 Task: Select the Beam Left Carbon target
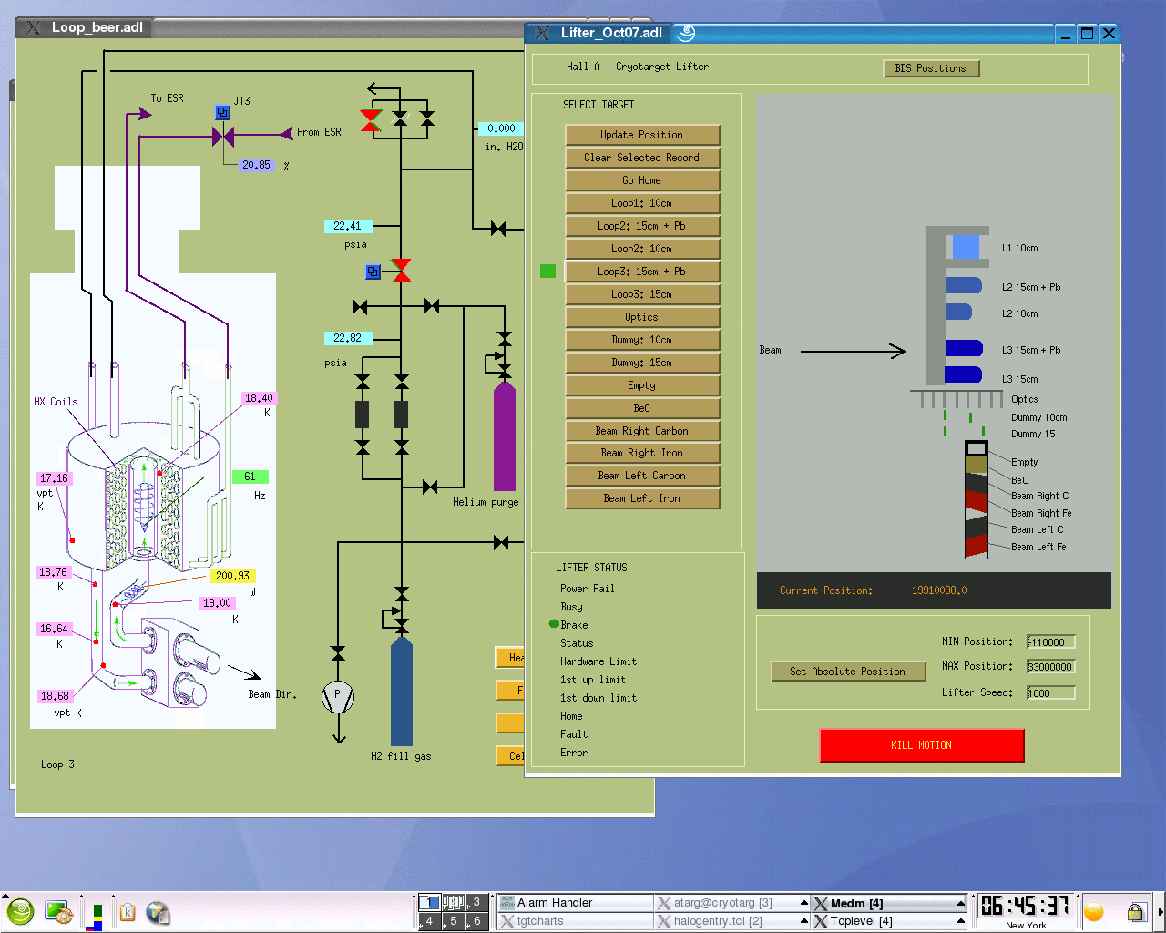(x=642, y=476)
